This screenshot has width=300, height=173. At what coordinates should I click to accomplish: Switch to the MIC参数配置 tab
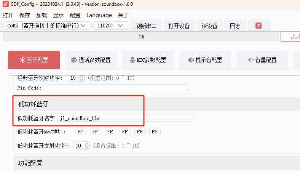pos(148,60)
